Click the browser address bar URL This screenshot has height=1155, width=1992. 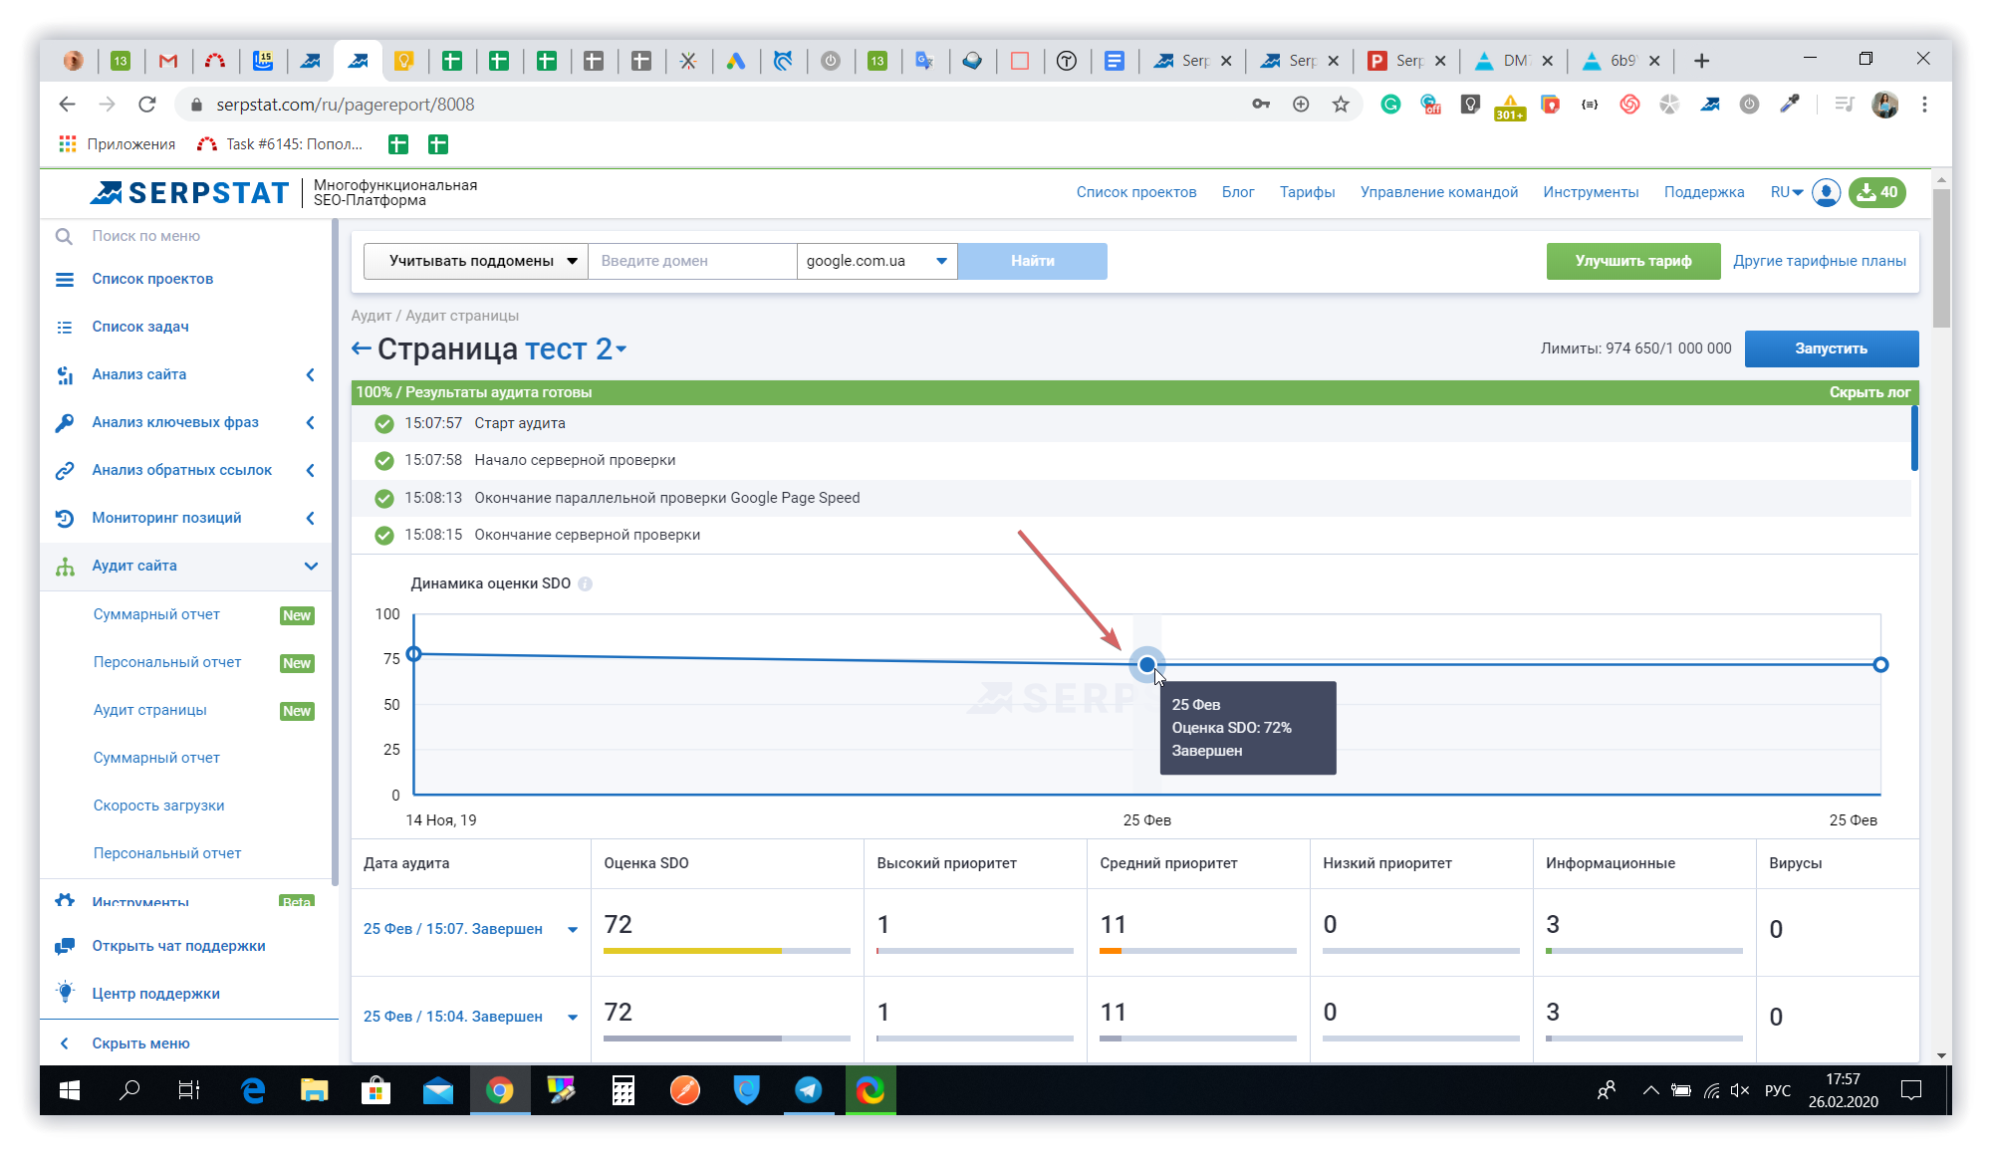click(345, 105)
